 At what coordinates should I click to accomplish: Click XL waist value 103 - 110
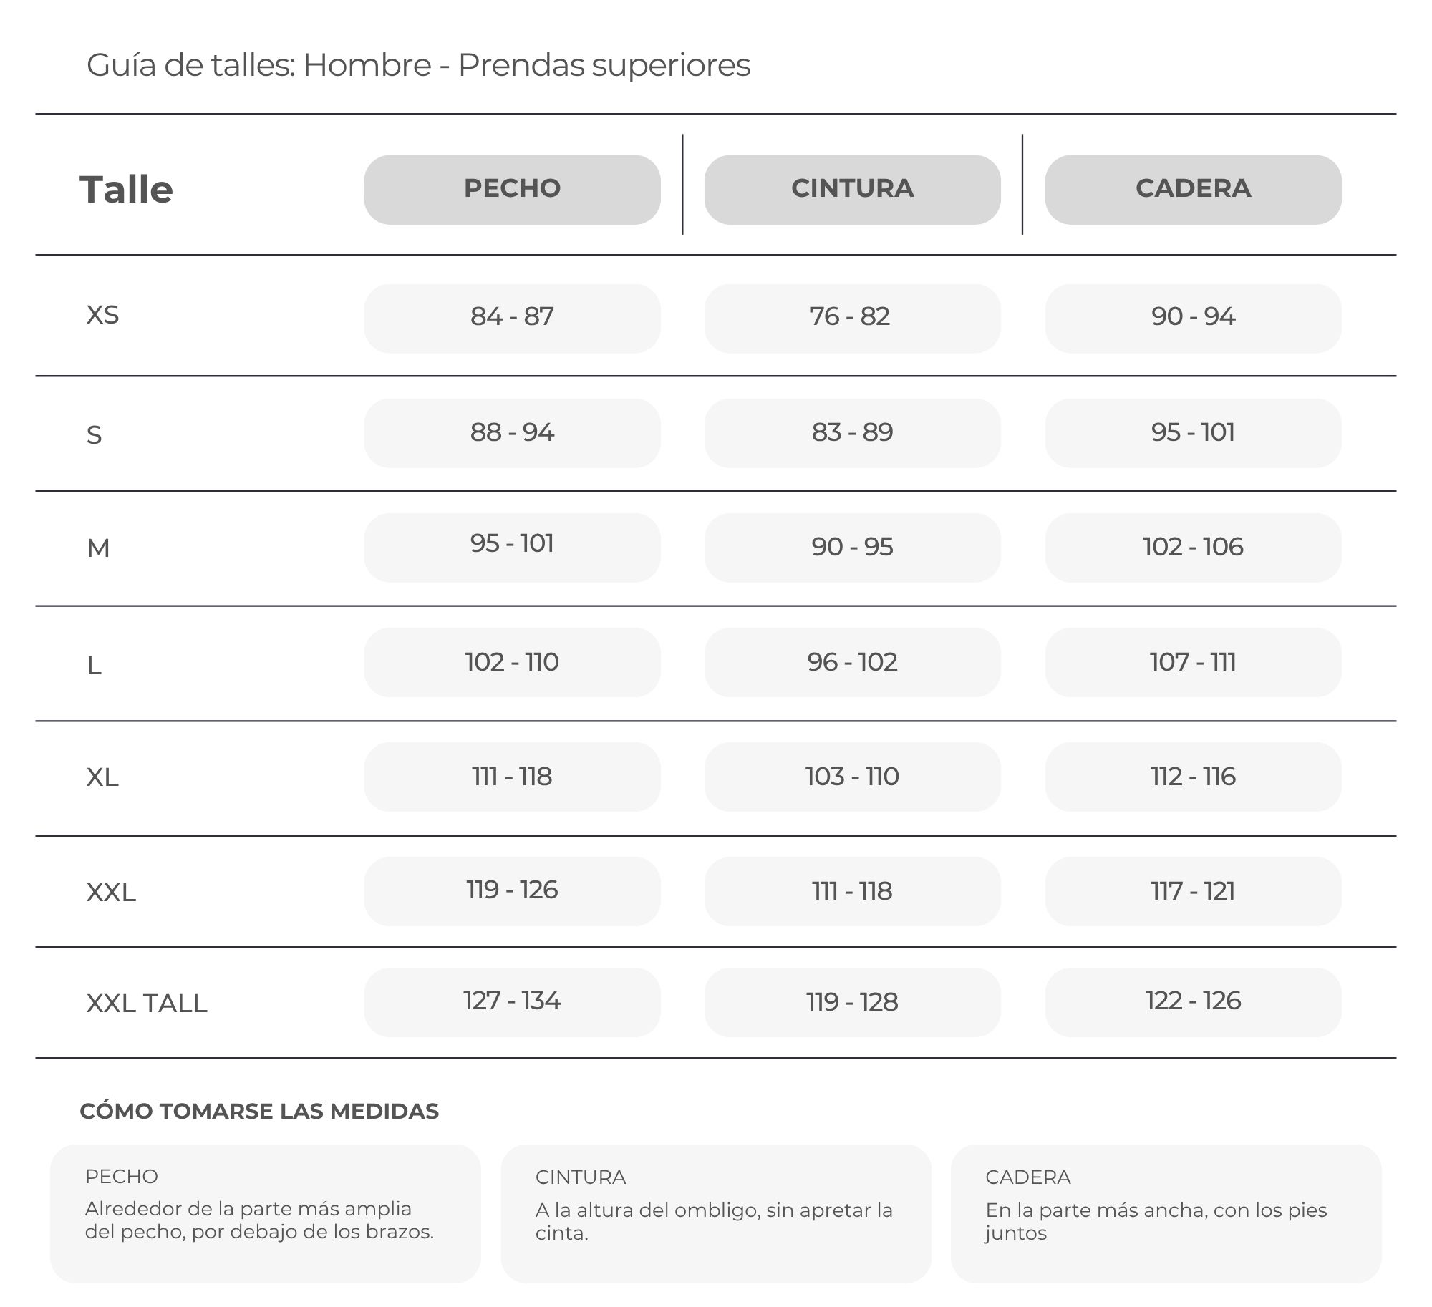pos(852,777)
